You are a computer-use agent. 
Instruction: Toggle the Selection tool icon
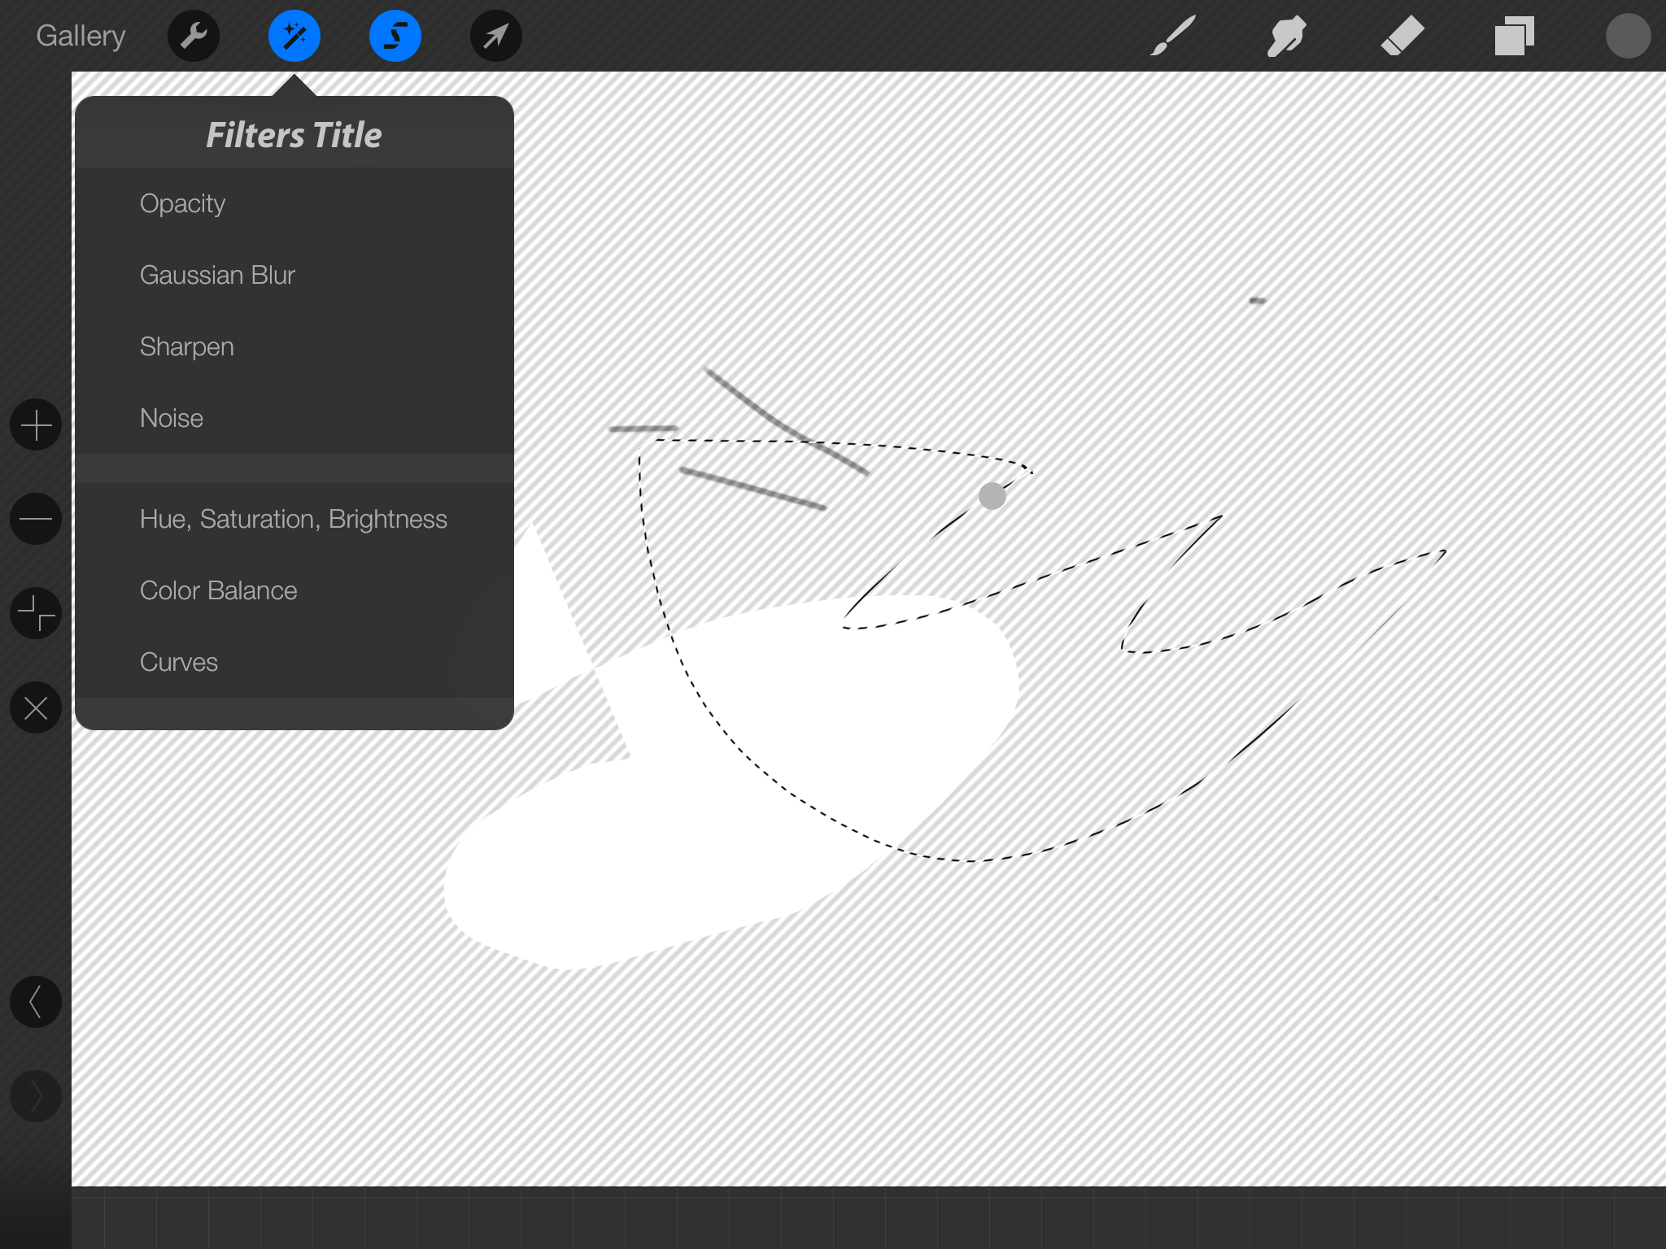[395, 36]
